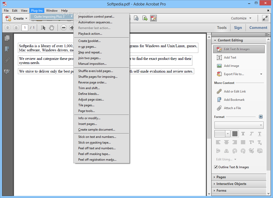This screenshot has width=273, height=198.
Task: Open the Signatures sidebar panel
Action: 7,71
